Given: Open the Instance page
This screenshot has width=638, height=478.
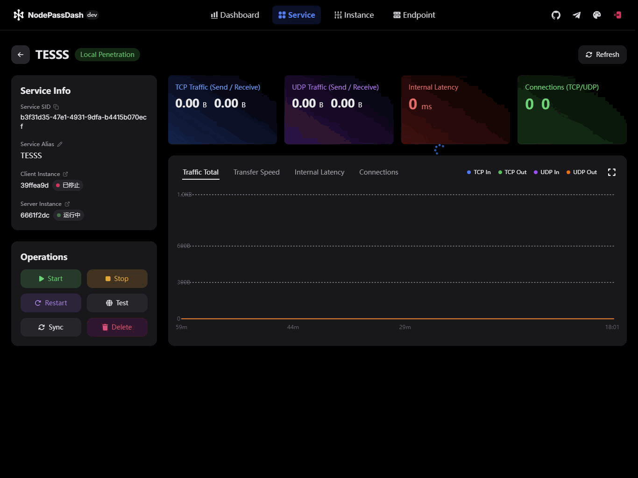Looking at the screenshot, I should tap(354, 15).
